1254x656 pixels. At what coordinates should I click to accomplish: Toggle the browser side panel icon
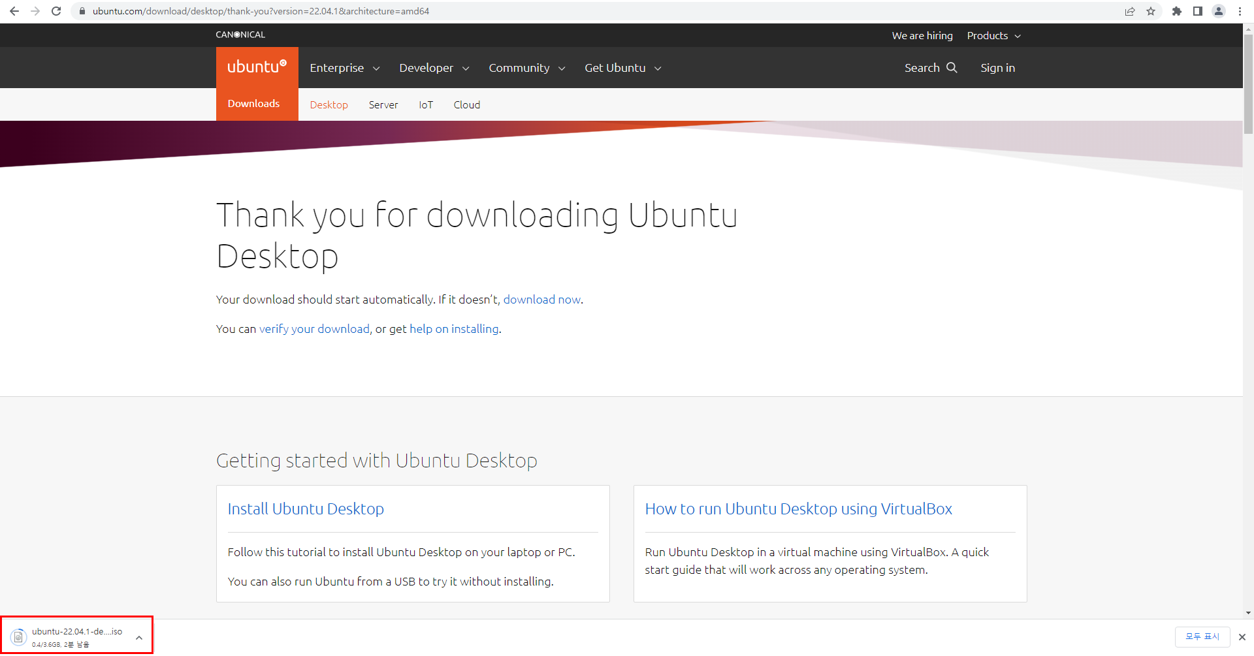pyautogui.click(x=1198, y=11)
